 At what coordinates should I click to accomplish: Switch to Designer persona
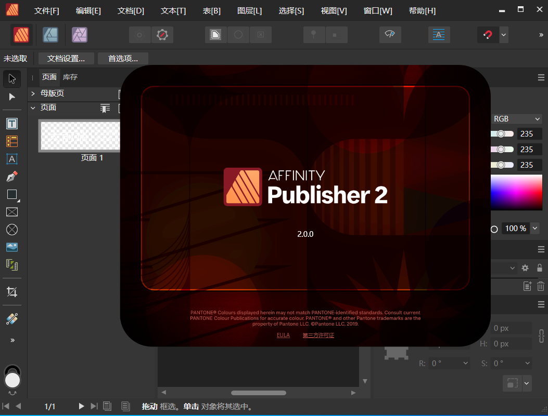pos(50,35)
